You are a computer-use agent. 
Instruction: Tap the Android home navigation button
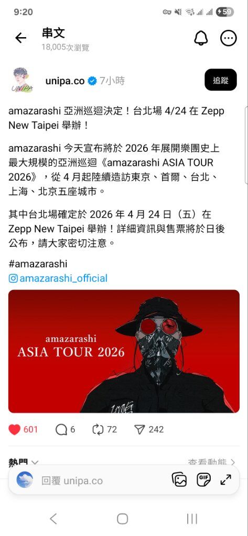(123, 519)
